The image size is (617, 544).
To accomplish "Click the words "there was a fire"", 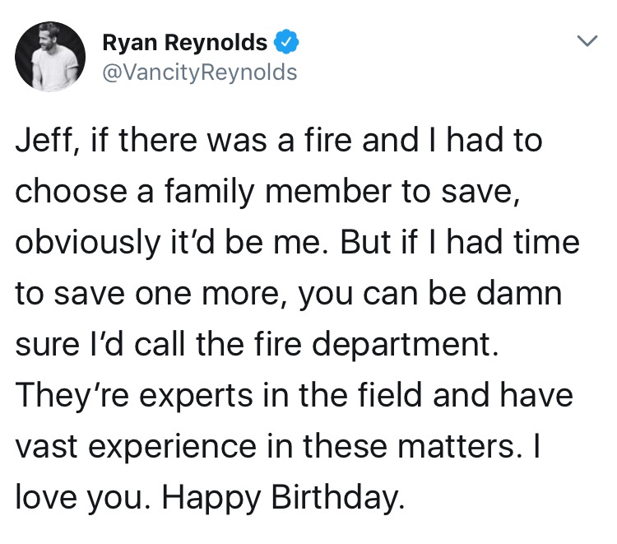I will (x=235, y=141).
